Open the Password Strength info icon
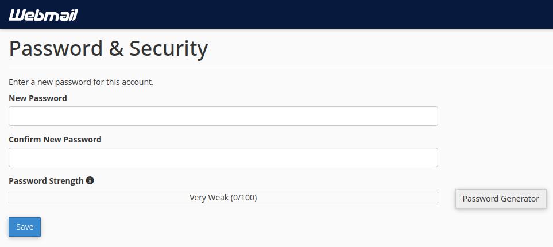Viewport: 553px width, 247px height. [x=90, y=180]
